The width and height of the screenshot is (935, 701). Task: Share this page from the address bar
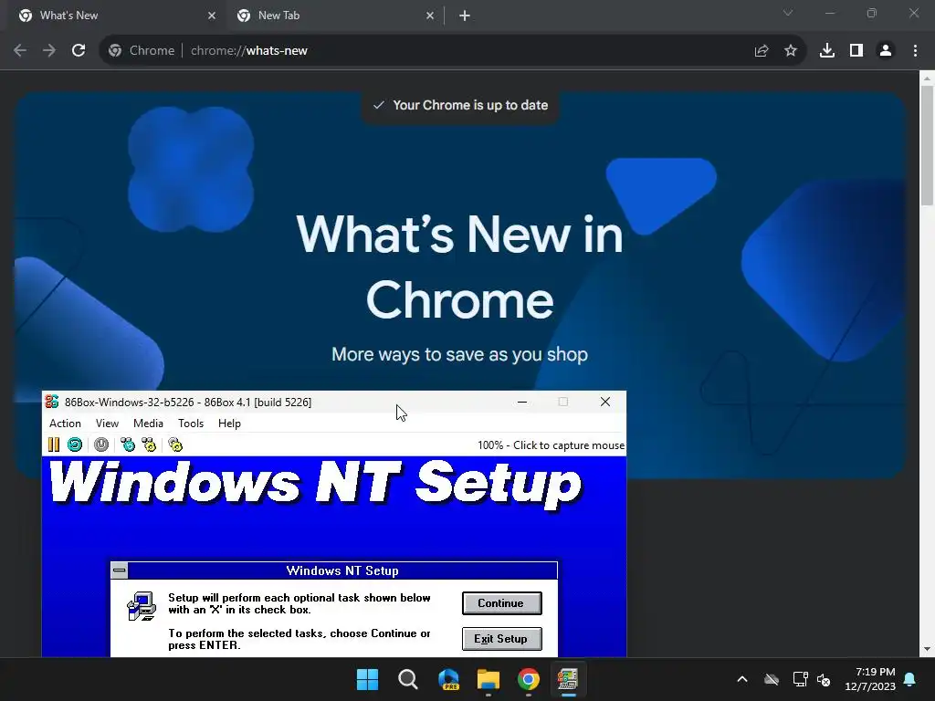(762, 51)
